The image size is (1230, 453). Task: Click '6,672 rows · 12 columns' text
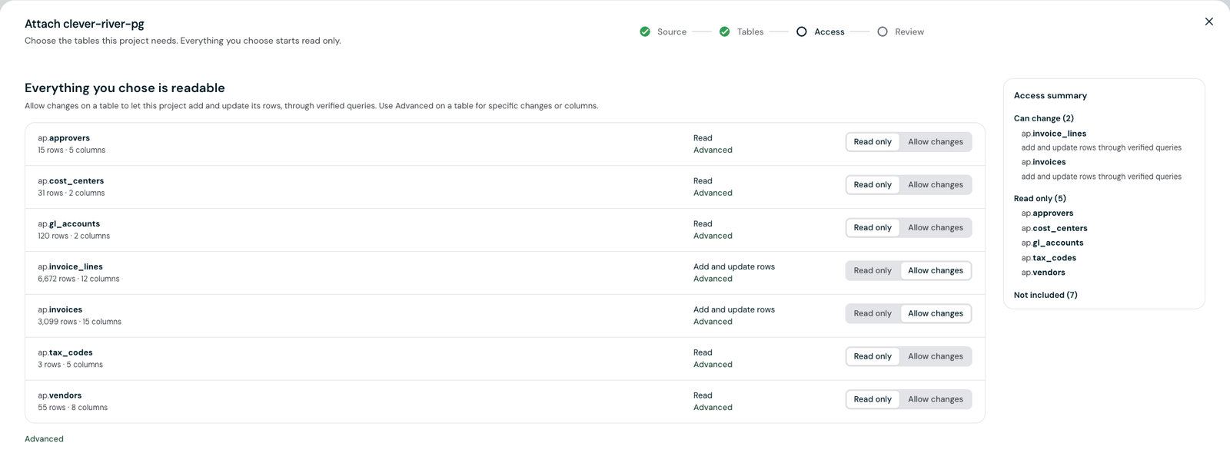(78, 279)
